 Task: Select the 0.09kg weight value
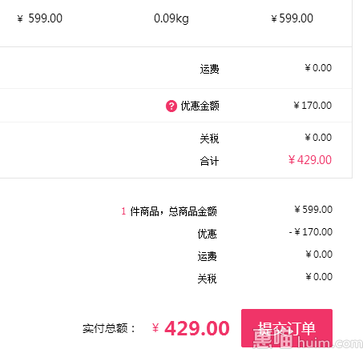[171, 18]
